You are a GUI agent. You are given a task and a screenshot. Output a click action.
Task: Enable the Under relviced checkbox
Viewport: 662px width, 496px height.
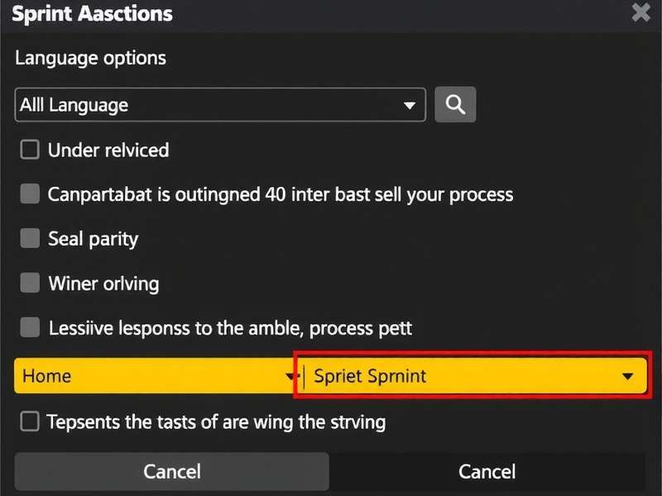30,150
